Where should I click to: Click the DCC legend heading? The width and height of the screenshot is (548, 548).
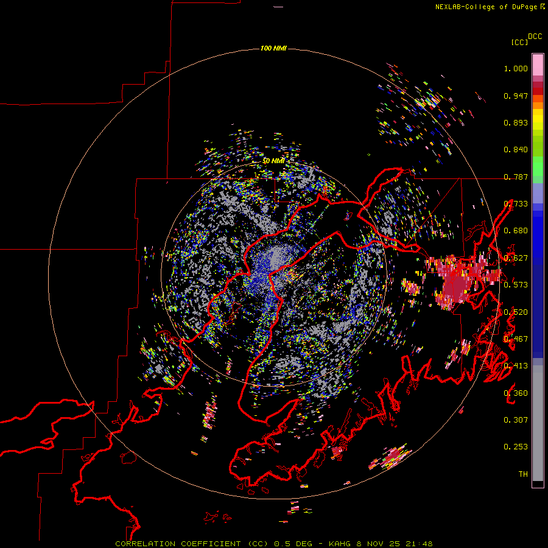[x=535, y=37]
